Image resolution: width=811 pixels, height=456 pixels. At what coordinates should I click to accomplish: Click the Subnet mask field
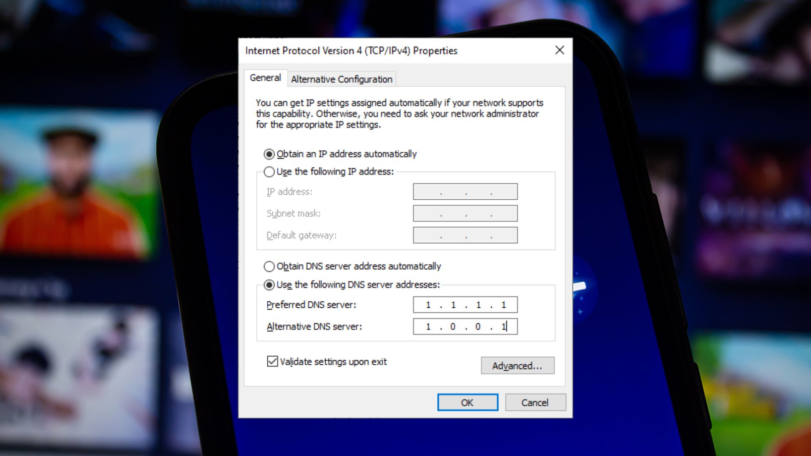click(465, 214)
